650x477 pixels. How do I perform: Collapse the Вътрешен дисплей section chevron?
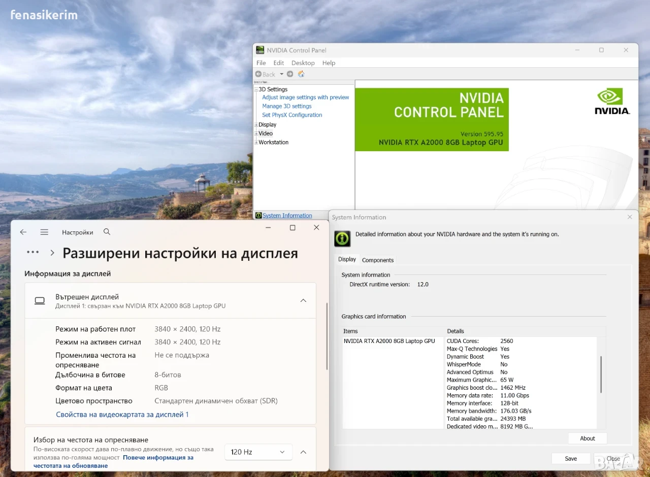pos(303,300)
